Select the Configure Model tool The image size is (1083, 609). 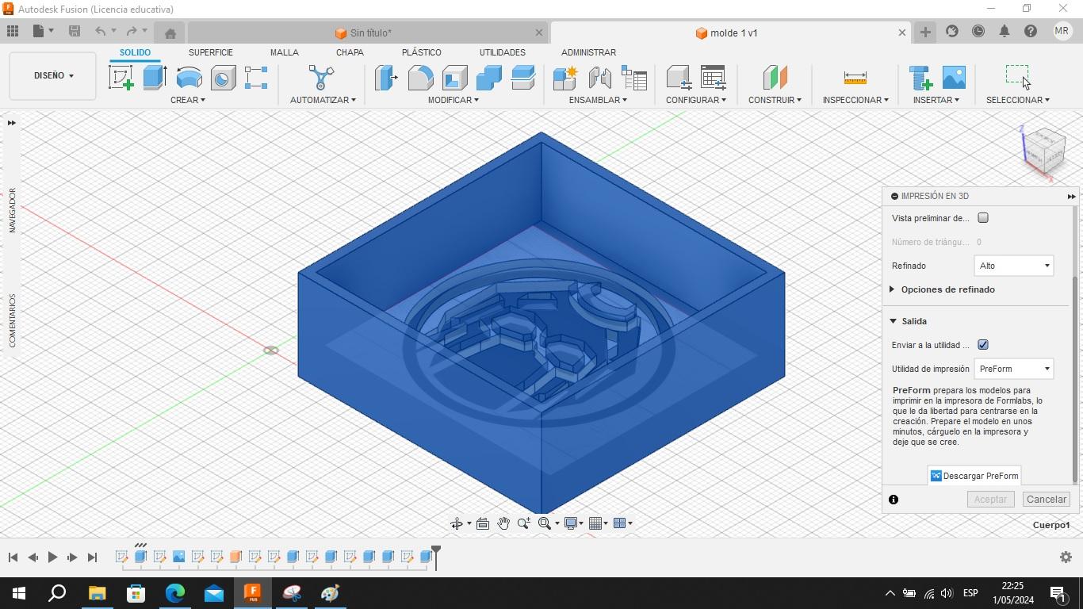click(x=679, y=78)
